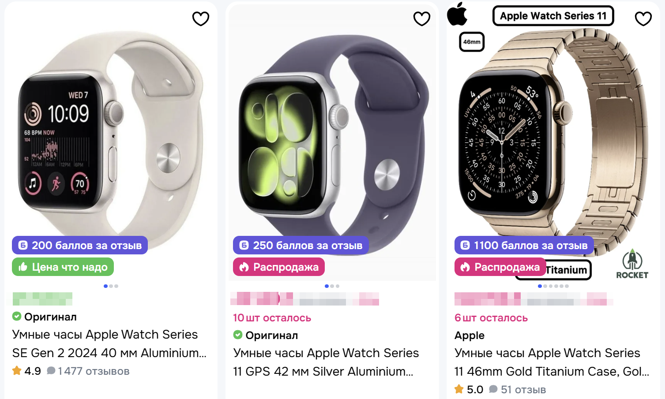
Task: View 51 отзыв reviews on gold watch
Action: coord(518,390)
